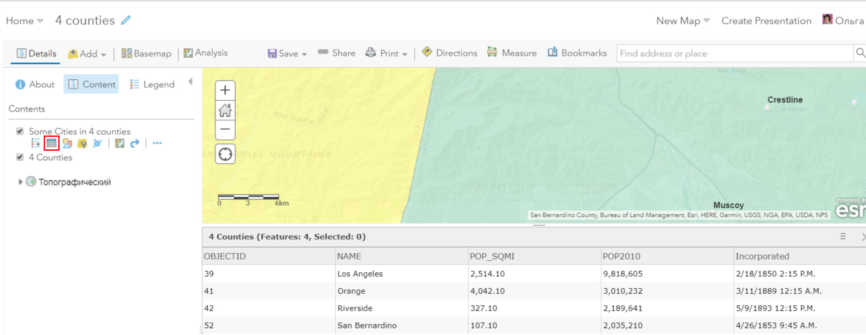Zoom in on the map
The height and width of the screenshot is (335, 866).
[x=225, y=91]
